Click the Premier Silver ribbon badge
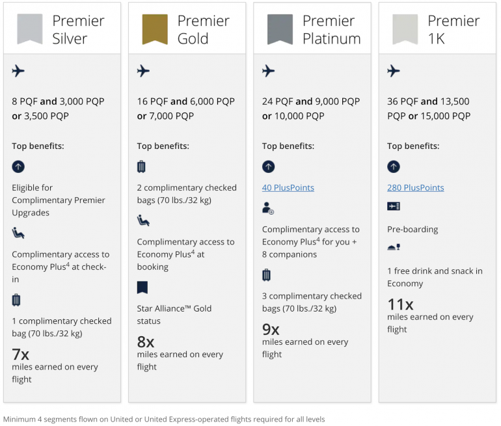 coord(30,29)
